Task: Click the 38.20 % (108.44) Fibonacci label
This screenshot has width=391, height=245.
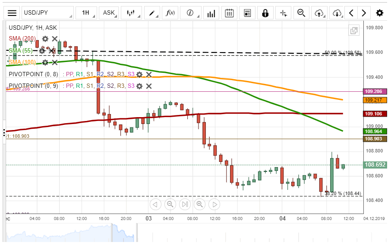Action: [343, 193]
